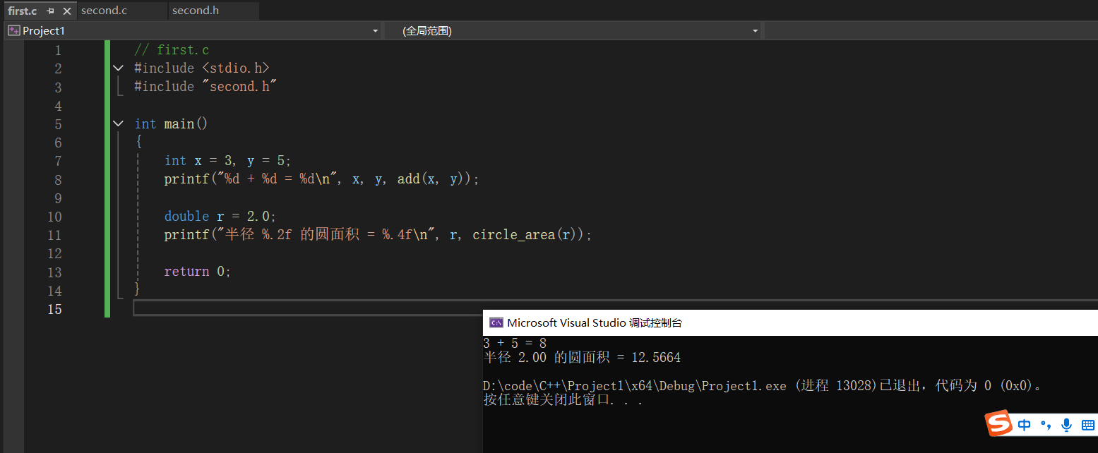This screenshot has width=1098, height=453.
Task: Click the int main() declaration
Action: point(172,123)
